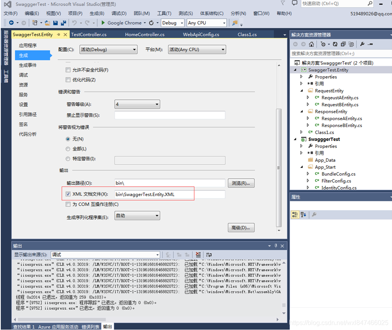Click the Advanced (高级) button
392x330 pixels.
(x=241, y=228)
